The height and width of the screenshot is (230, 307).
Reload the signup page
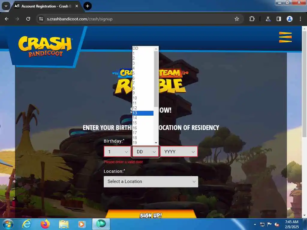28,19
